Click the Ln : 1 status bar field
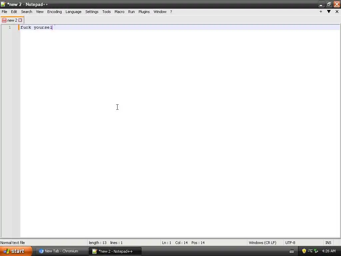The width and height of the screenshot is (341, 256). pyautogui.click(x=167, y=243)
